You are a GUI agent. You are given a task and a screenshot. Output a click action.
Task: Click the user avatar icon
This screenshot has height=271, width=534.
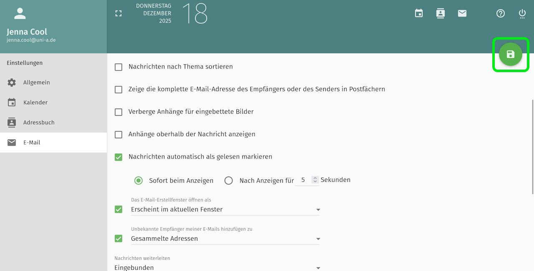click(x=20, y=13)
